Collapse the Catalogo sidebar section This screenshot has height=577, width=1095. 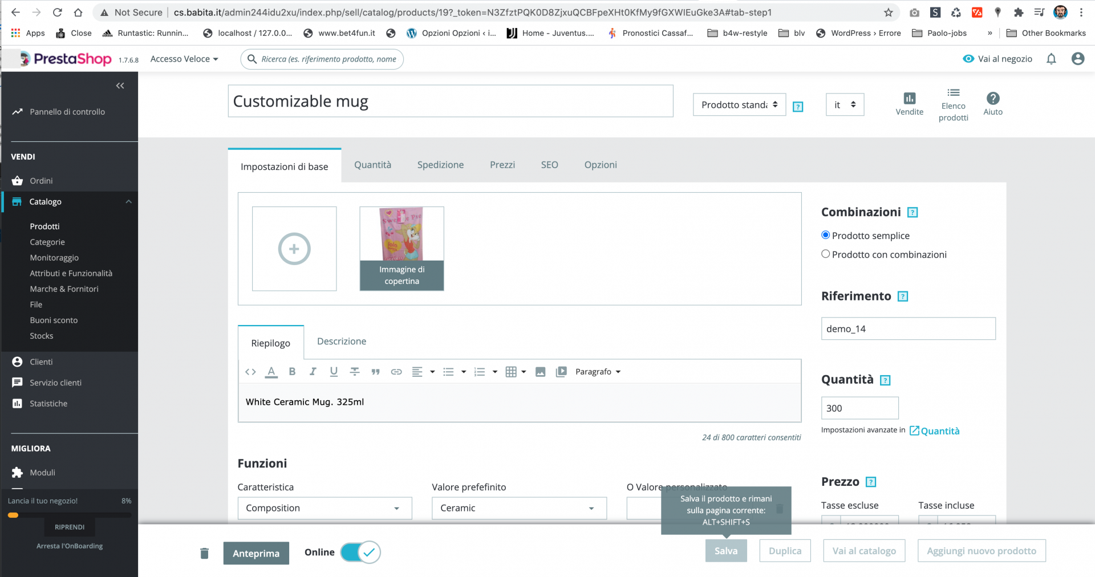tap(129, 202)
